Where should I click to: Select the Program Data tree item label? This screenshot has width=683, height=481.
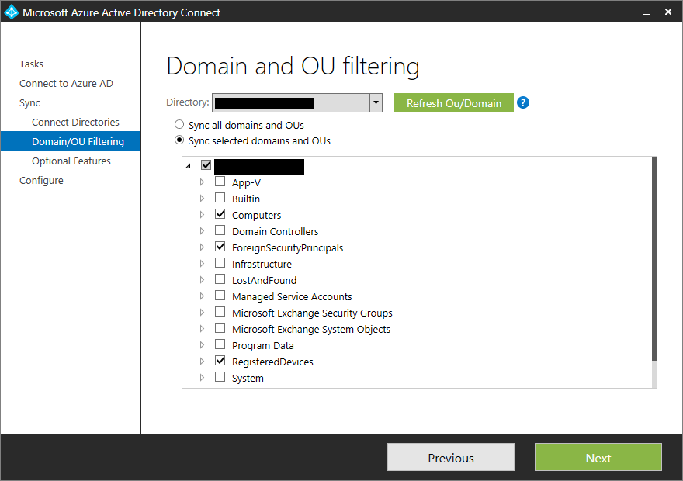coord(262,346)
